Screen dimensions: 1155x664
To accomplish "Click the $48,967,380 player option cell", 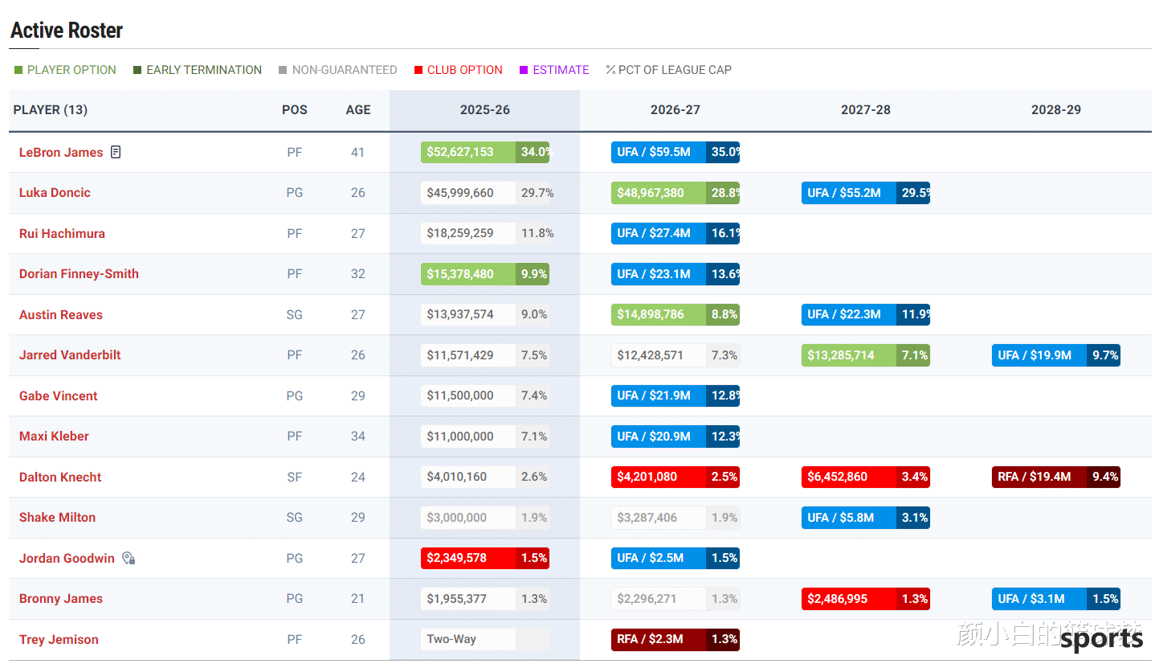I will (x=675, y=193).
